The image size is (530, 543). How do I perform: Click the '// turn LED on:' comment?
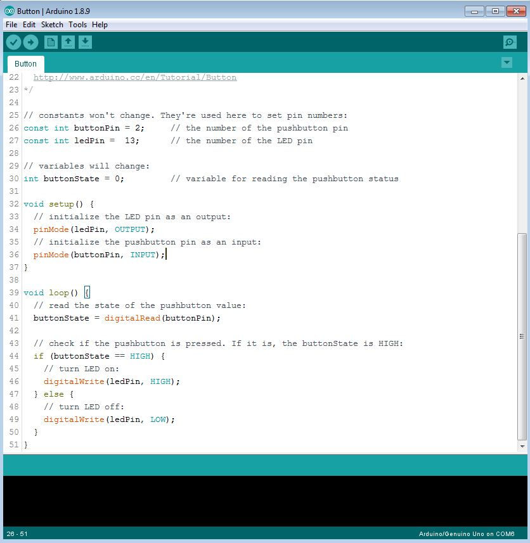click(81, 369)
